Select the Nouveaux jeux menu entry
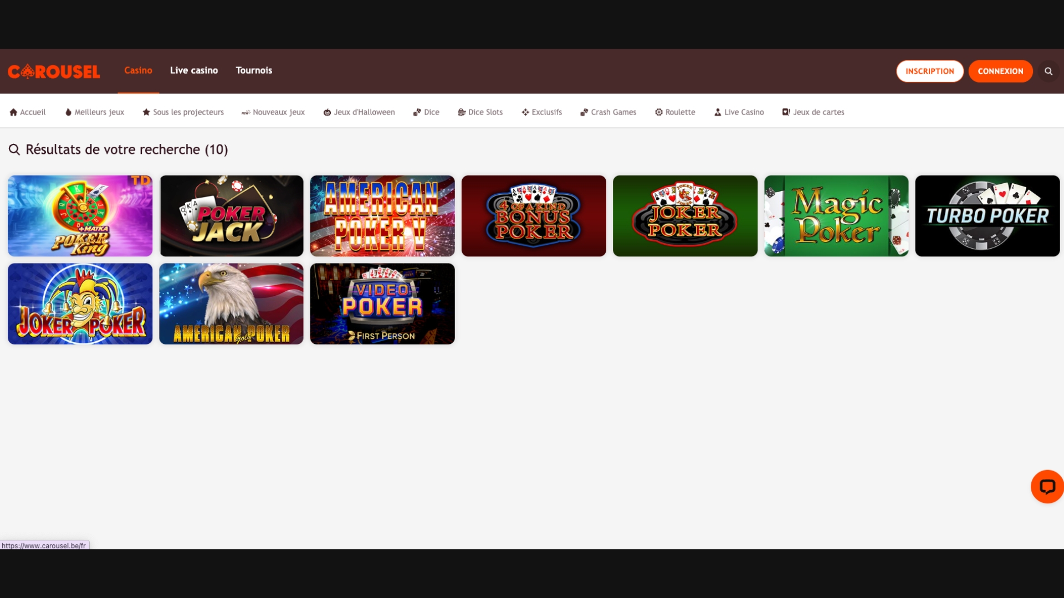Screen dimensions: 1064x598 [273, 112]
